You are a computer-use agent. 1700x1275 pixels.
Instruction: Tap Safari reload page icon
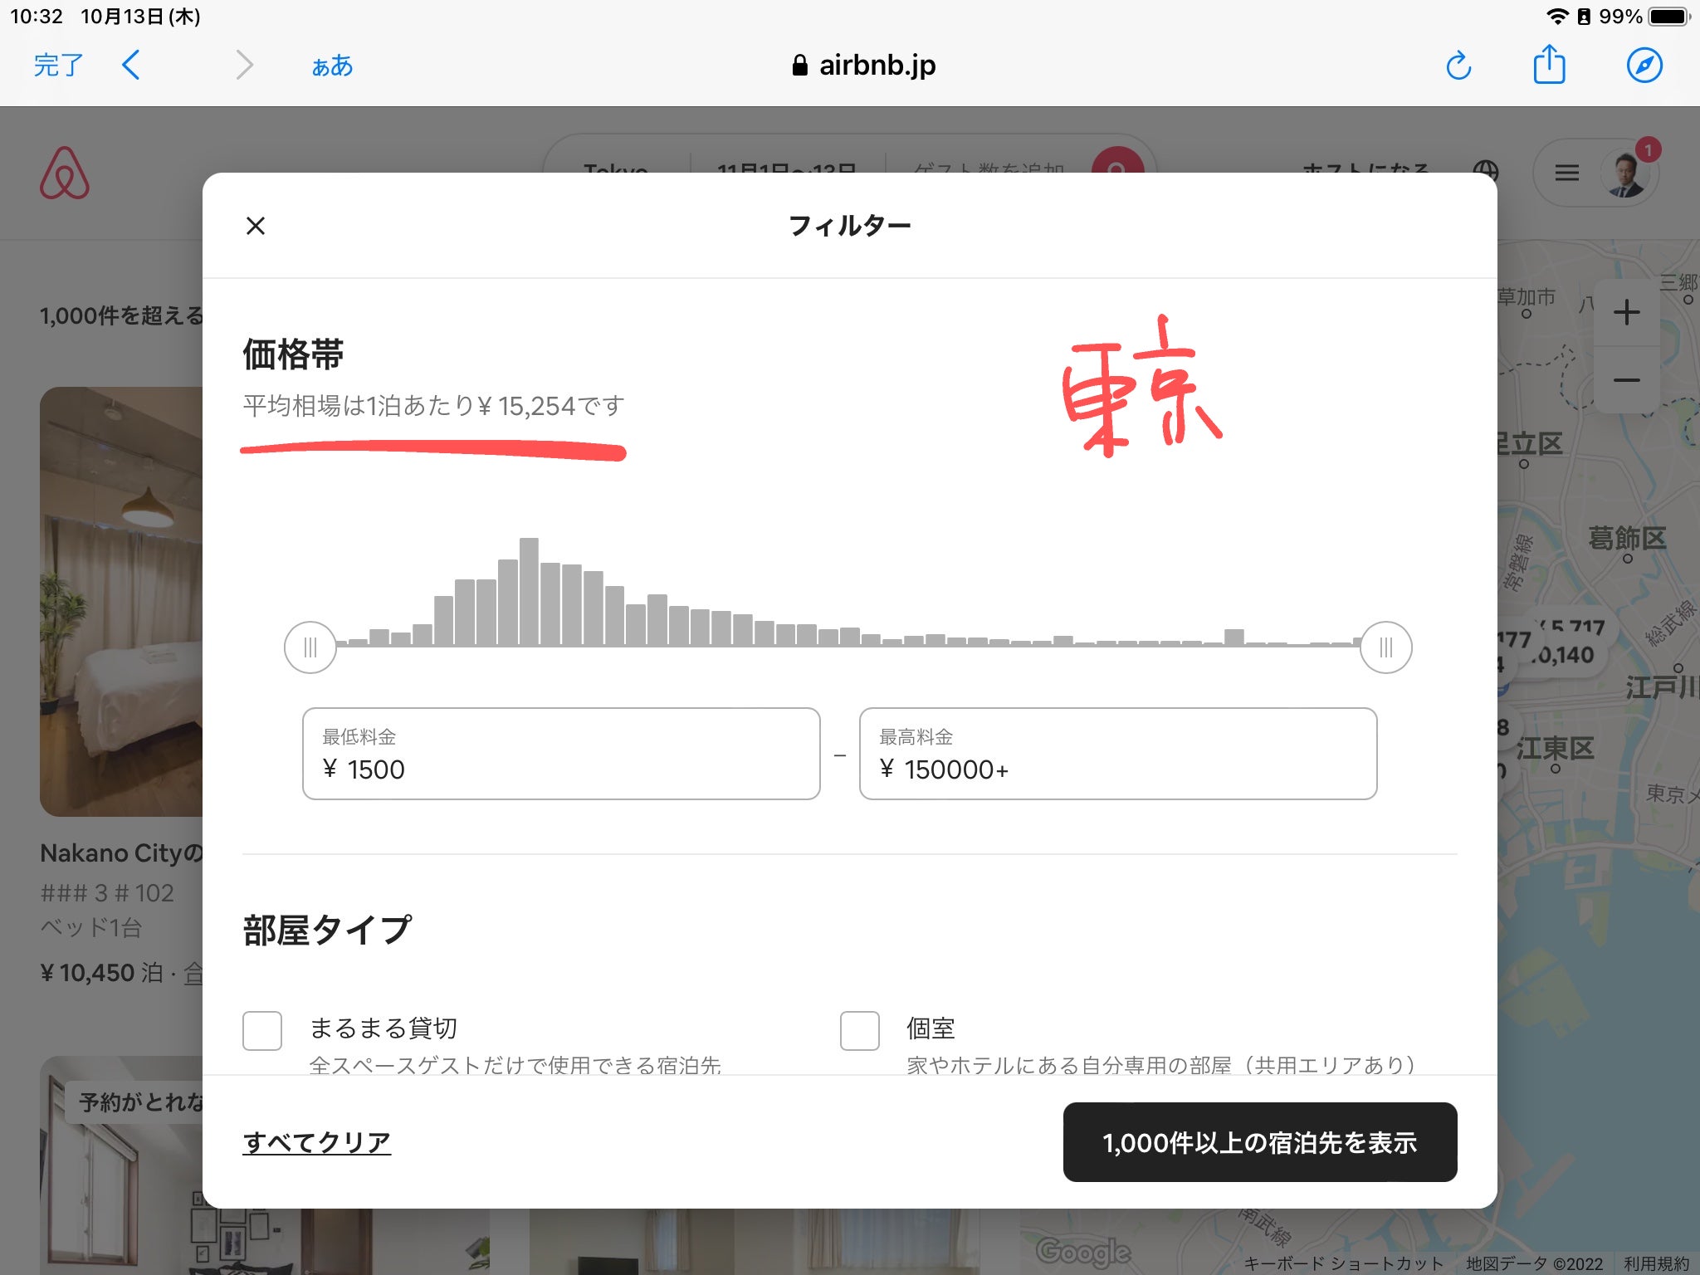1458,66
